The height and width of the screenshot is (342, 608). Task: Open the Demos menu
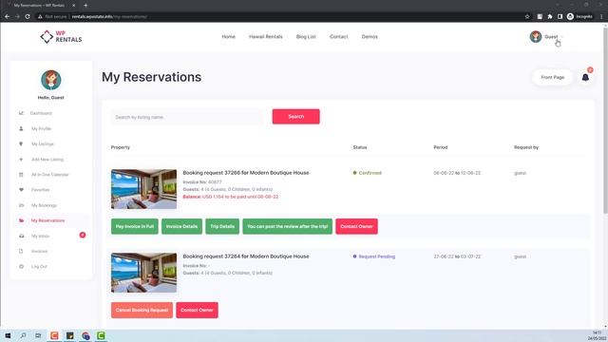pos(370,36)
